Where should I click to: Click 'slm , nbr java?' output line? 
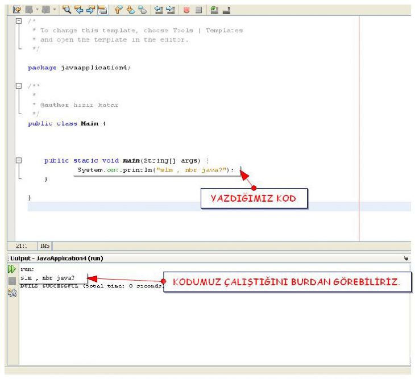pos(48,278)
